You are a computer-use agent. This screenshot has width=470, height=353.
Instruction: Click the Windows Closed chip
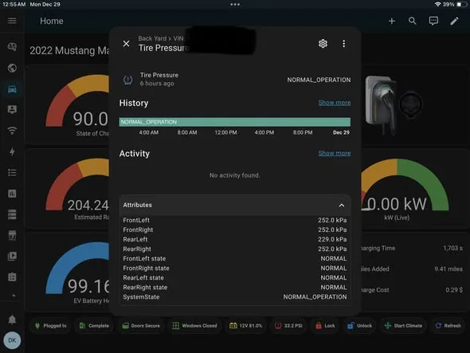coord(194,326)
